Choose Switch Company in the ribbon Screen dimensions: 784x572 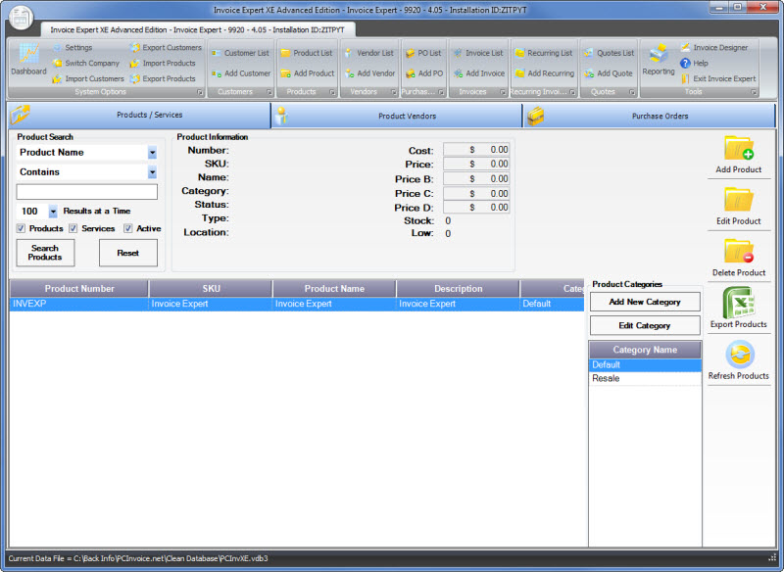[x=86, y=63]
